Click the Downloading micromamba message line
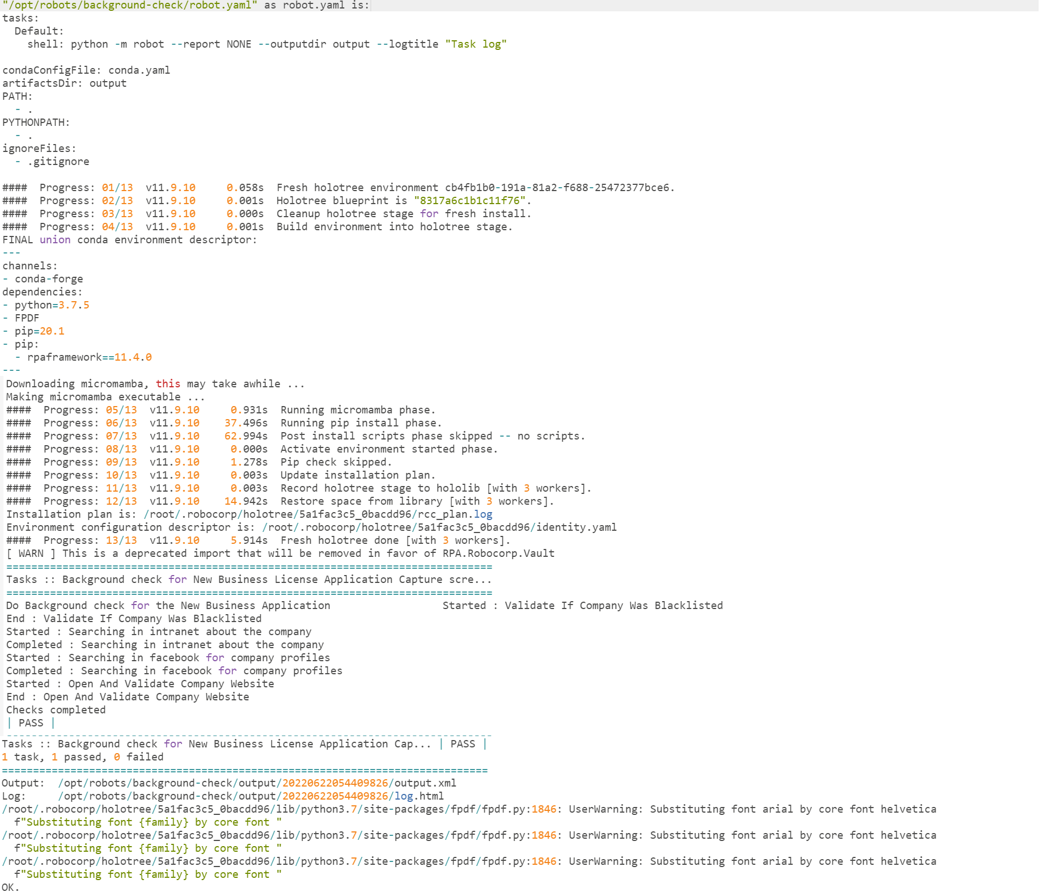This screenshot has width=1042, height=896. click(155, 384)
